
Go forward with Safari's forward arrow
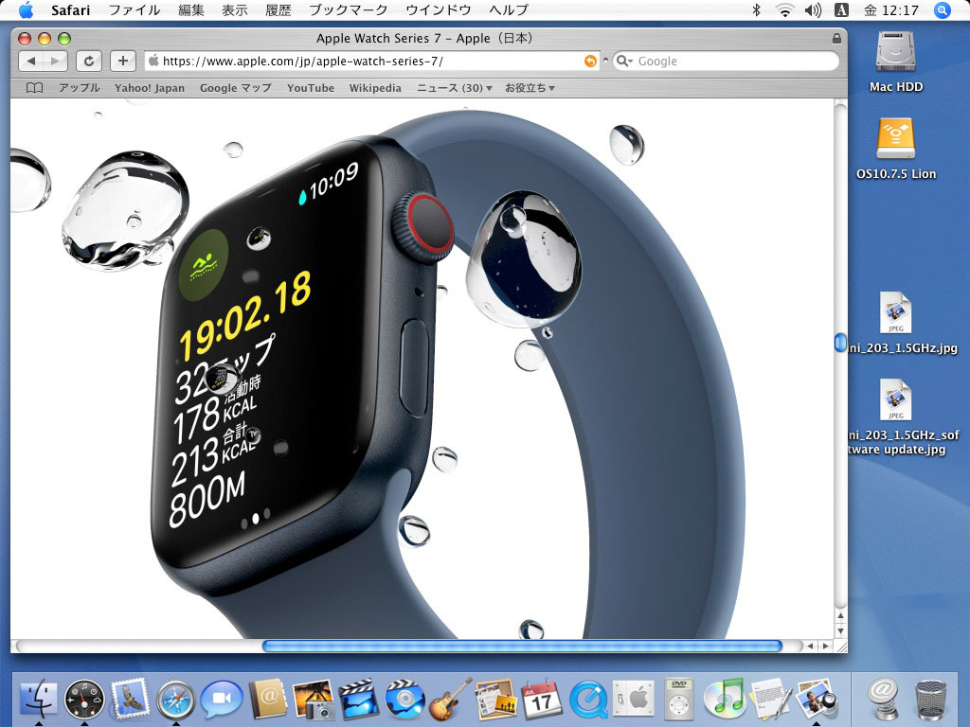(x=55, y=61)
